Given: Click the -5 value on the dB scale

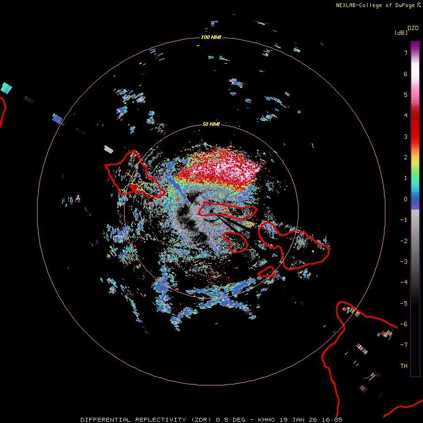Looking at the screenshot, I should pos(404,304).
